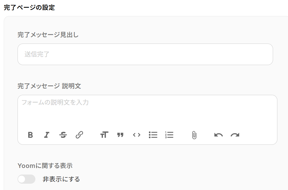Apply strikethrough formatting
Screen dimensions: 288x190
point(63,135)
